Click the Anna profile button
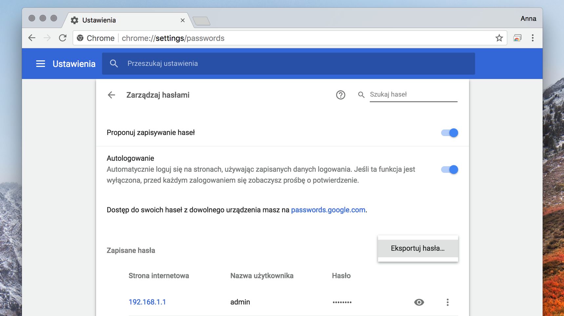Viewport: 564px width, 316px height. pos(528,19)
